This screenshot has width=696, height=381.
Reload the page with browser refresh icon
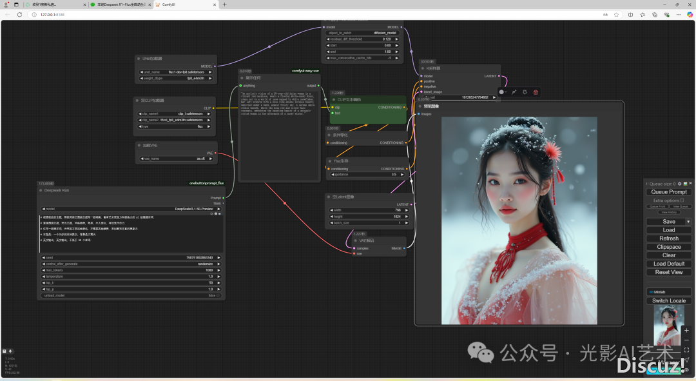19,15
